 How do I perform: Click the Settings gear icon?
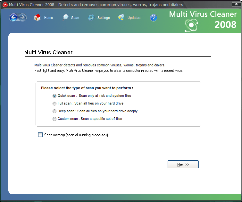pos(91,18)
